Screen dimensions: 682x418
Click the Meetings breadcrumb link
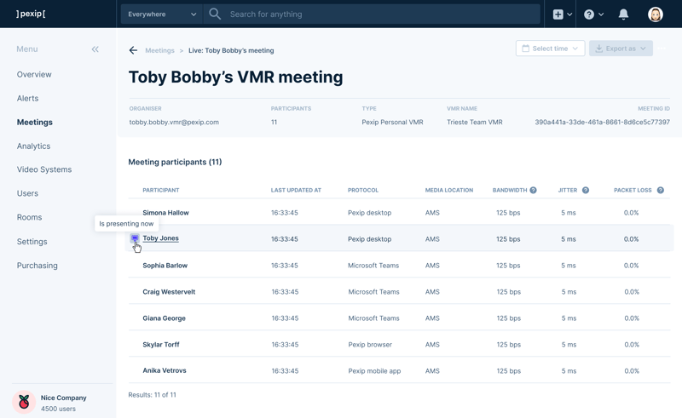click(159, 50)
